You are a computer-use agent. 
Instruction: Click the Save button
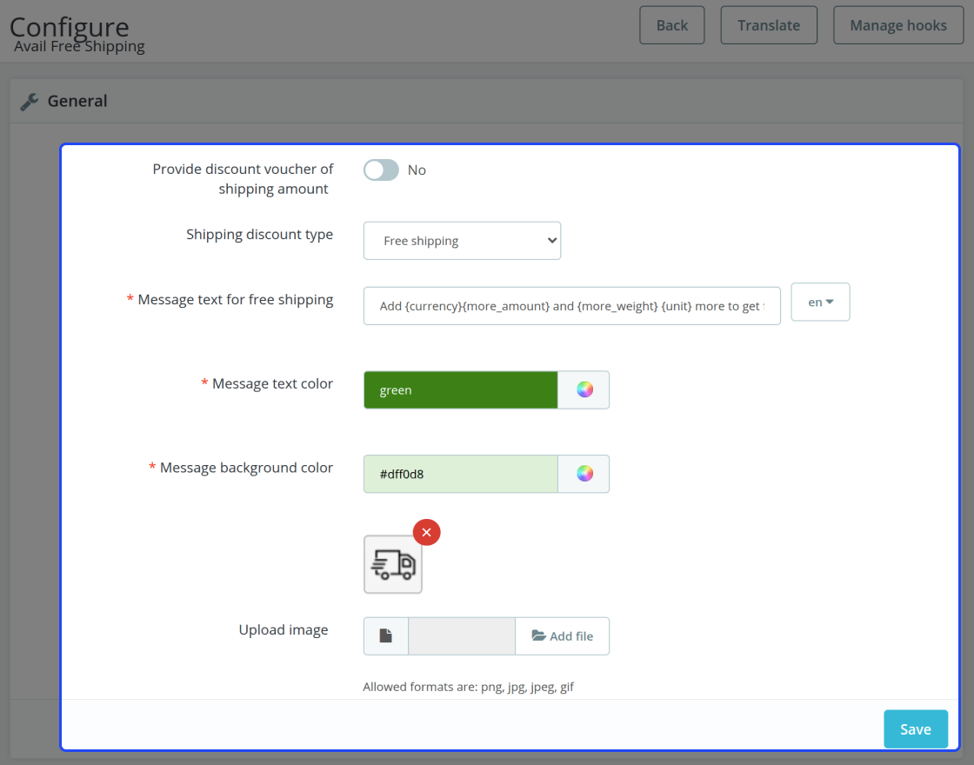[916, 729]
